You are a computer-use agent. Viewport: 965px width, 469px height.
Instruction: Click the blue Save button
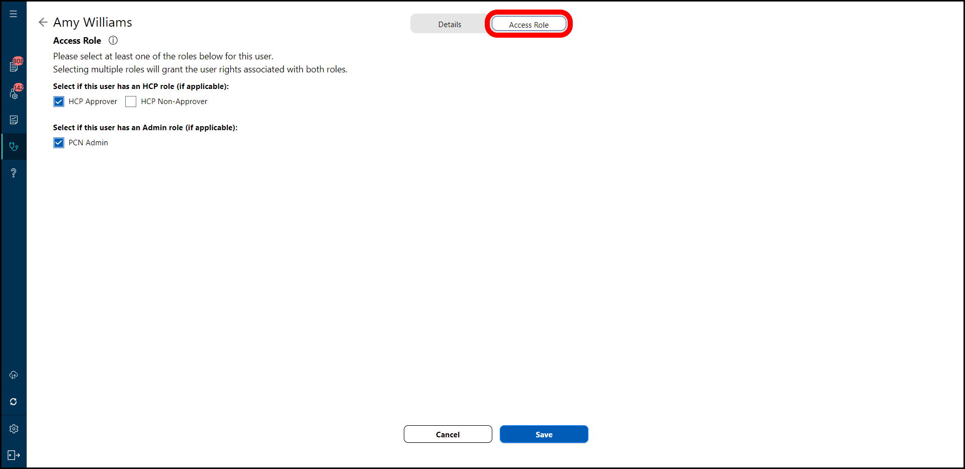coord(544,434)
